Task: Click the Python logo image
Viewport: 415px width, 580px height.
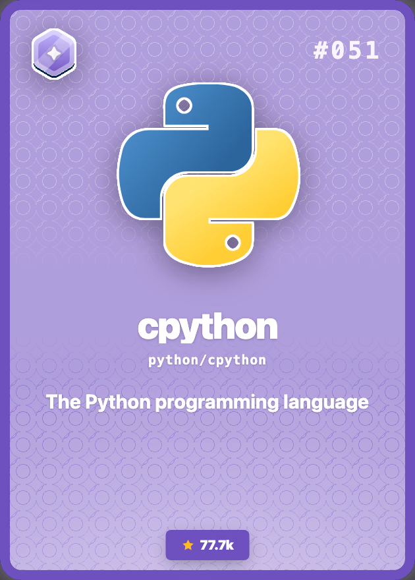Action: 208,174
